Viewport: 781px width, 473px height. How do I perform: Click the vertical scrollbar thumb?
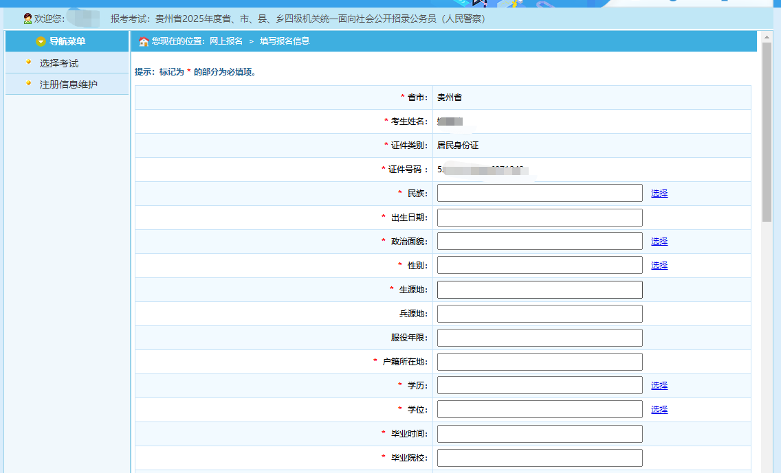tap(767, 132)
